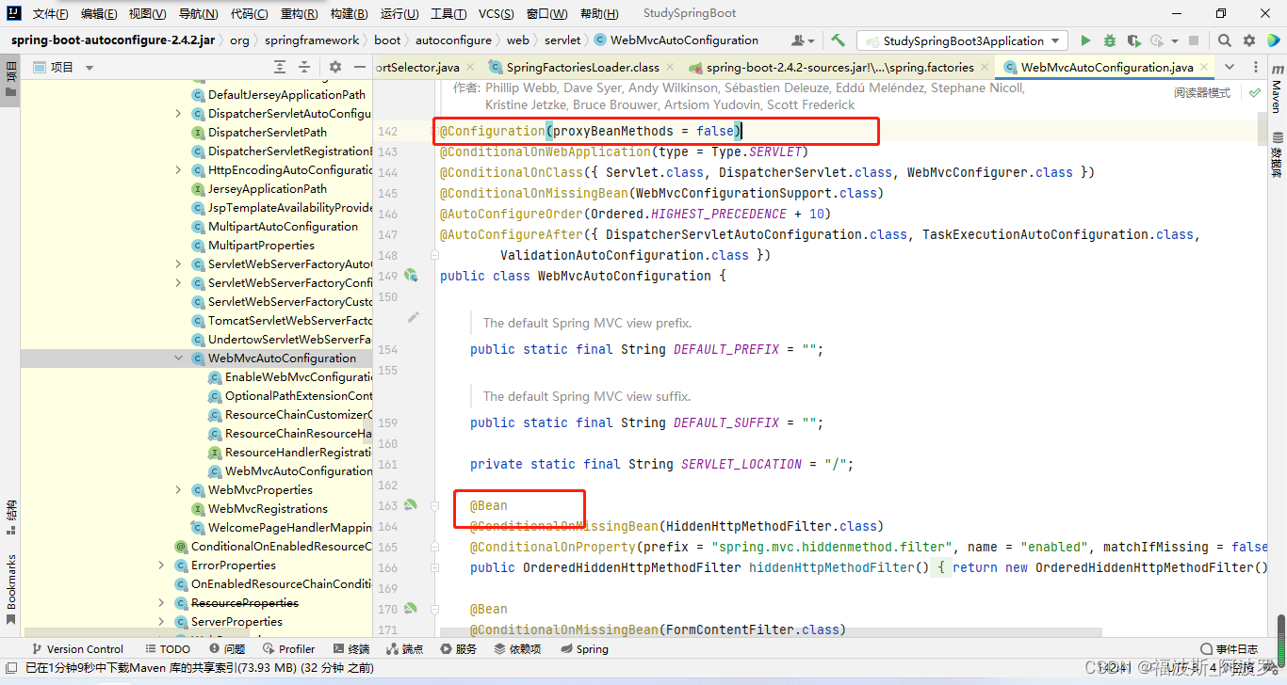Run with coverage using the shield icon
The width and height of the screenshot is (1287, 685).
tap(1133, 40)
